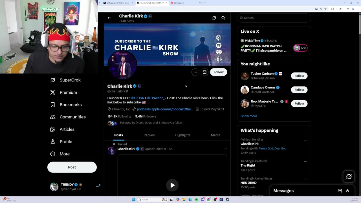The height and width of the screenshot is (203, 361).
Task: Switch to the Replies tab
Action: click(149, 135)
